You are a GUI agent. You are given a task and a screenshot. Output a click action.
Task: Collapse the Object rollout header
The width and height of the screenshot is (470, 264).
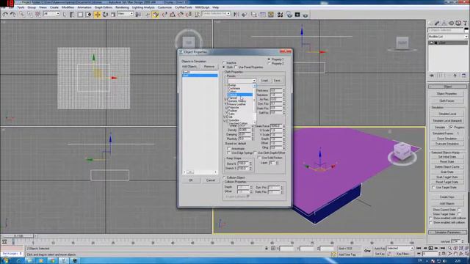[447, 87]
